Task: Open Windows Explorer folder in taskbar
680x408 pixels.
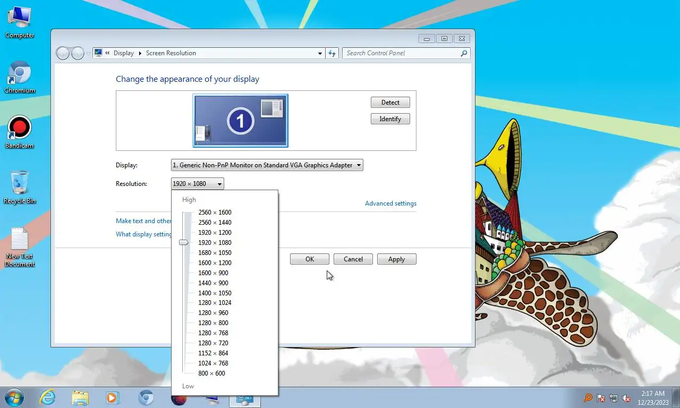Action: (80, 397)
